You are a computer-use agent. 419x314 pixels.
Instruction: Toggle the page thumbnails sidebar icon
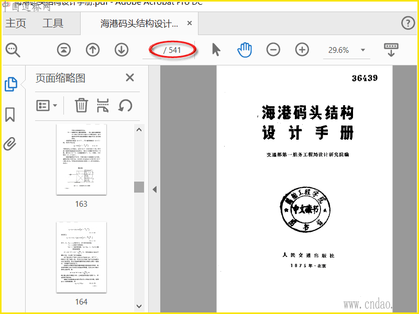coord(11,84)
